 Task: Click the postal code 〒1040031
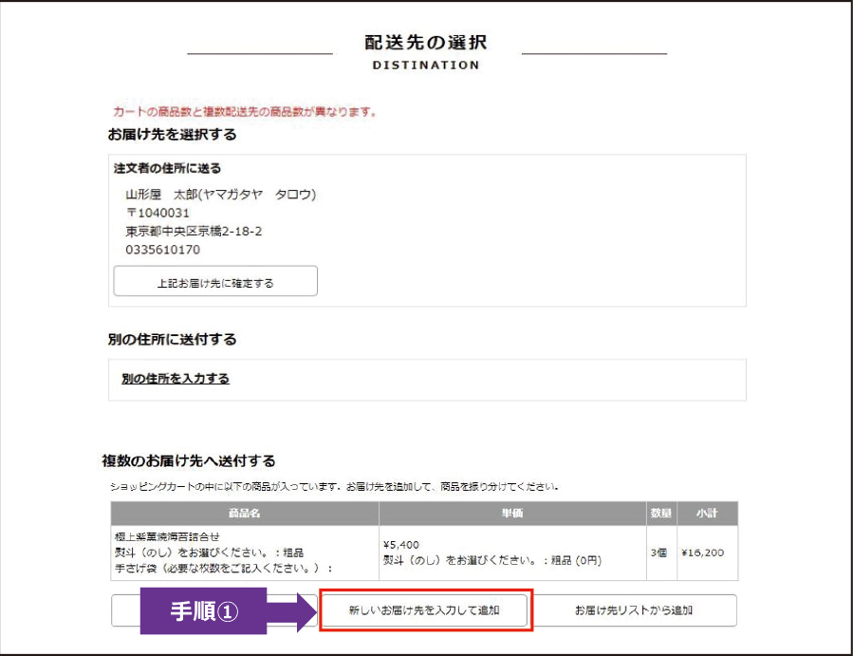(158, 213)
